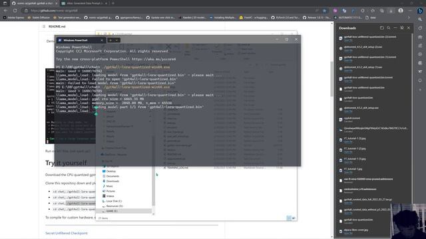
Task: Open the browser profile avatar
Action: coord(401,11)
